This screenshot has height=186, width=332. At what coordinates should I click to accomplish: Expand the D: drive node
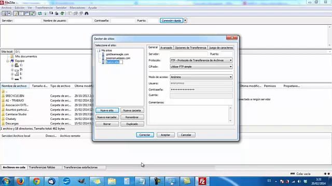click(x=12, y=70)
